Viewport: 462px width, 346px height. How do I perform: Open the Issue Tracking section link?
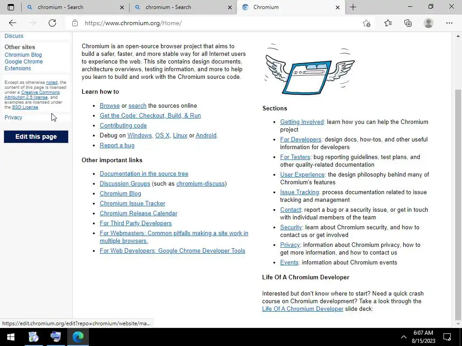[300, 192]
